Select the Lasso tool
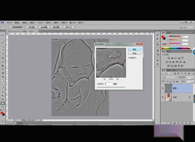 [x=3, y=43]
